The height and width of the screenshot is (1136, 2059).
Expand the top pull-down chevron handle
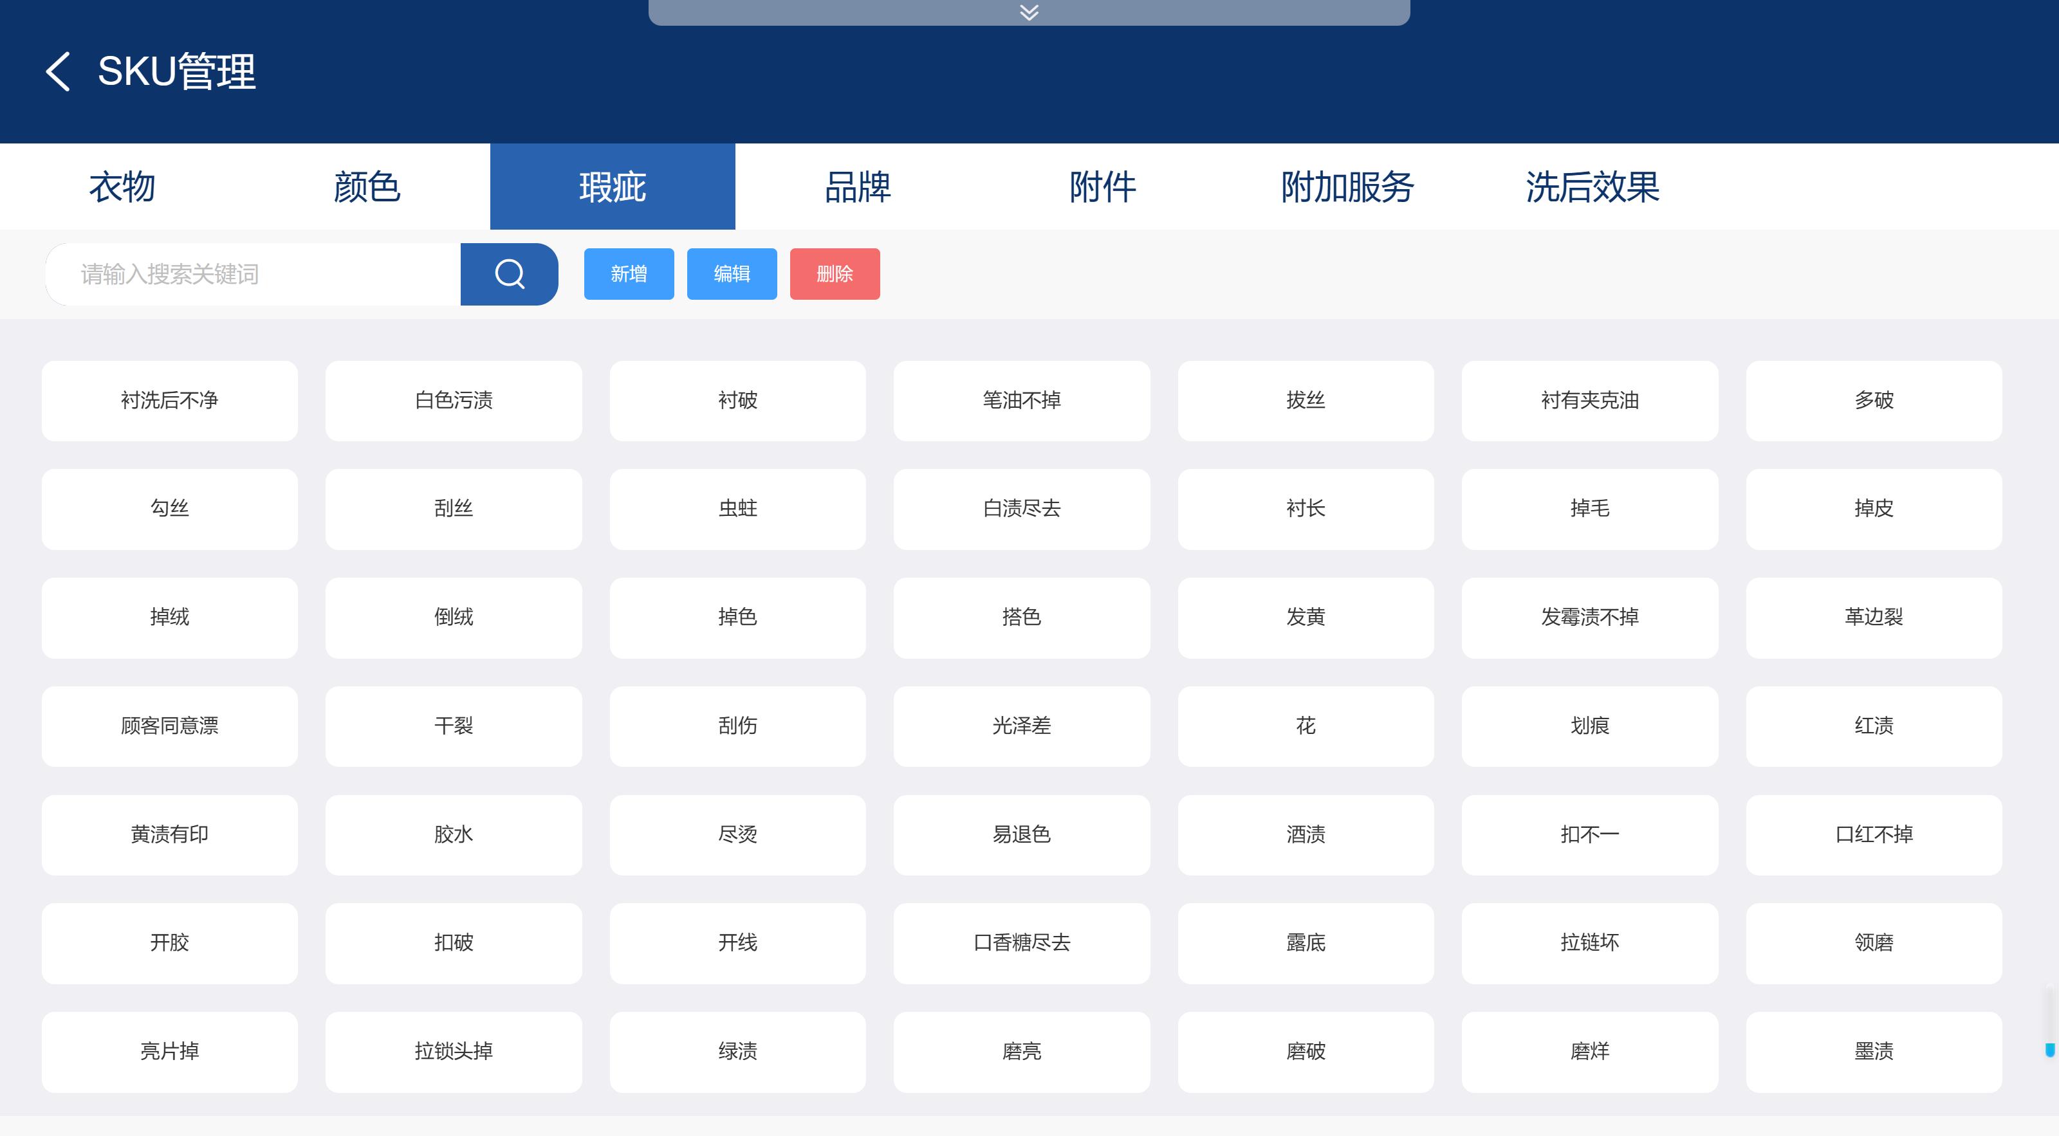(1029, 12)
